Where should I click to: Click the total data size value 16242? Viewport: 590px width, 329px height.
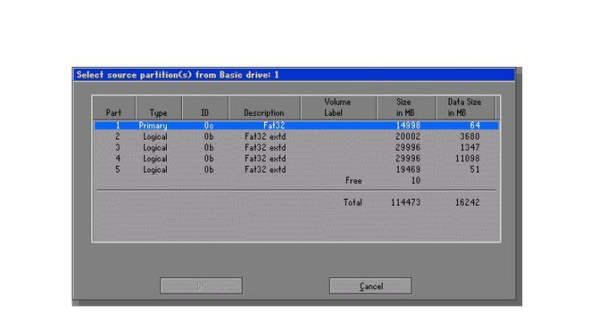[468, 202]
